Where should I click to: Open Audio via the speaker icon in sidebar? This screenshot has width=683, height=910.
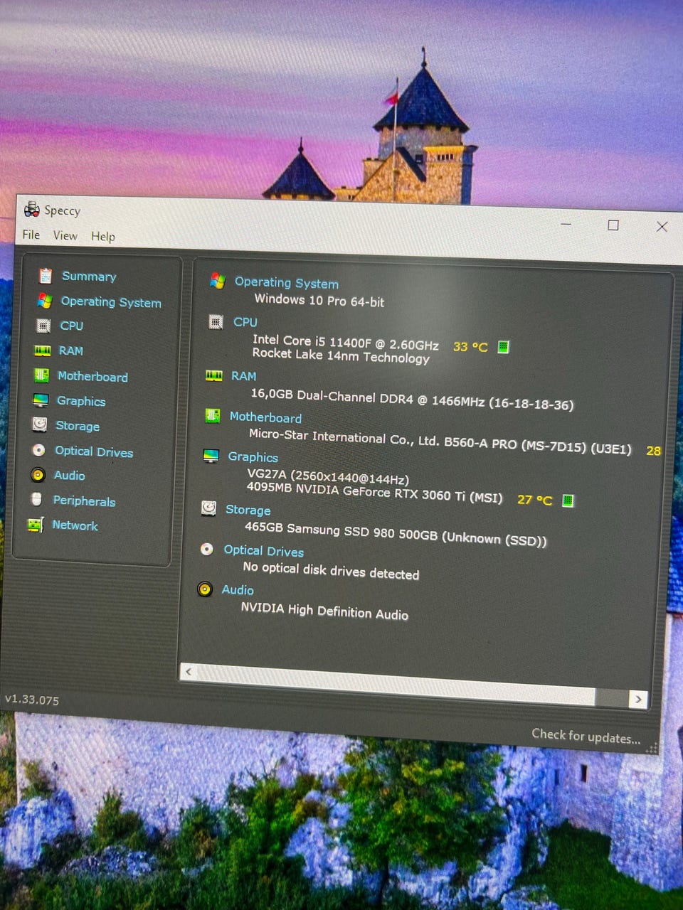(38, 475)
